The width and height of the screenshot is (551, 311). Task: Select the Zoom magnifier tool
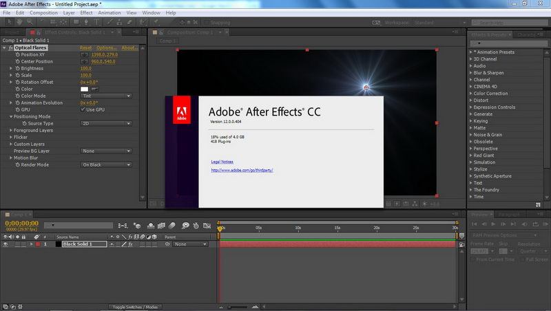[x=30, y=22]
